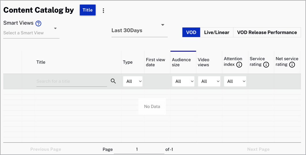This screenshot has height=155, width=306.
Task: Sort by the Audience size column header
Action: coord(181,62)
